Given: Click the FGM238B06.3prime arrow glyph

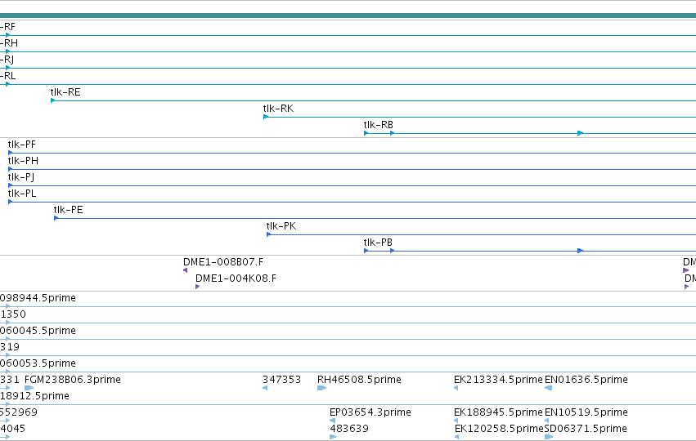Looking at the screenshot, I should pos(29,388).
